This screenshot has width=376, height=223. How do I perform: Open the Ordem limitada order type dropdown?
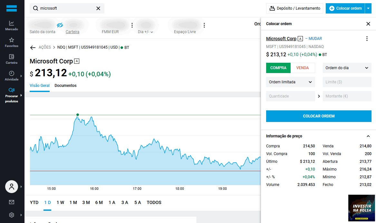pyautogui.click(x=290, y=82)
